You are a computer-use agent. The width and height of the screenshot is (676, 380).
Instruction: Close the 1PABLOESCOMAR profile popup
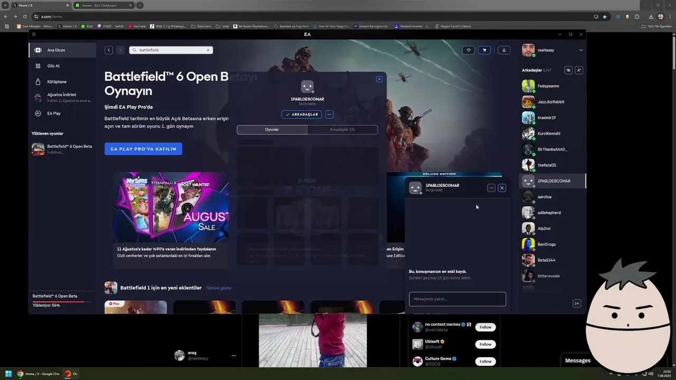click(x=379, y=79)
